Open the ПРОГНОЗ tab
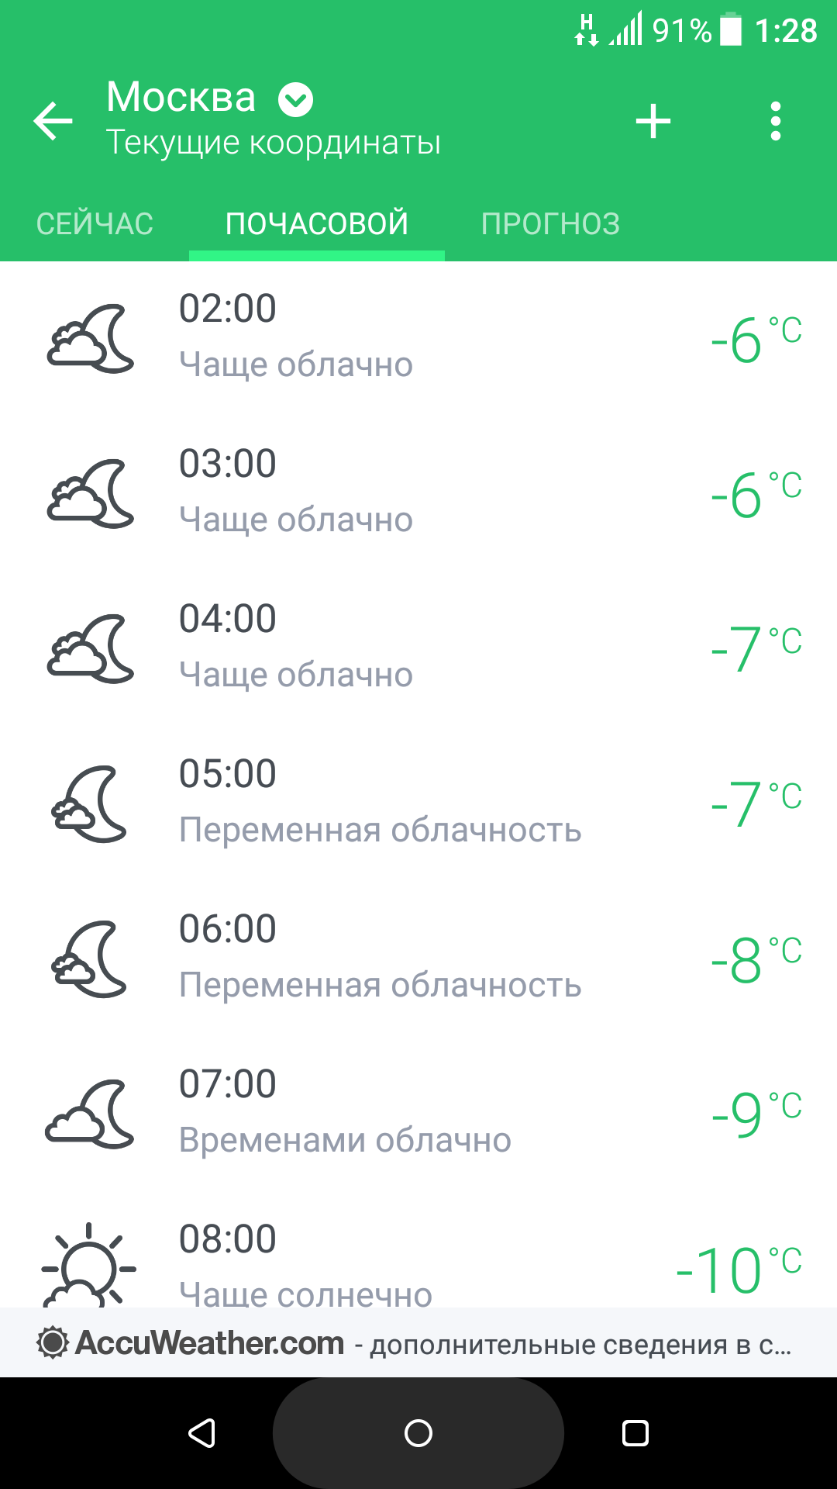Viewport: 837px width, 1489px height. tap(550, 224)
